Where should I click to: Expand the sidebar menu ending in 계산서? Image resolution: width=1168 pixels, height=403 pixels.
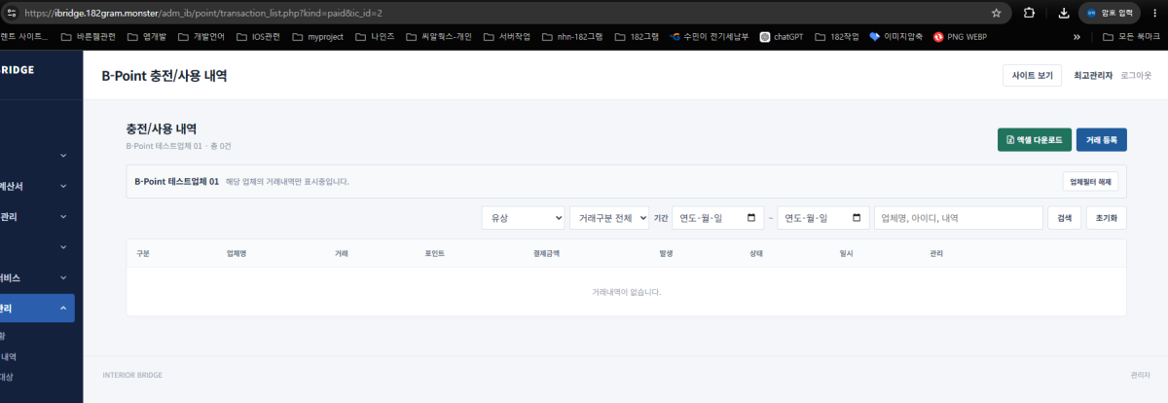click(x=38, y=186)
